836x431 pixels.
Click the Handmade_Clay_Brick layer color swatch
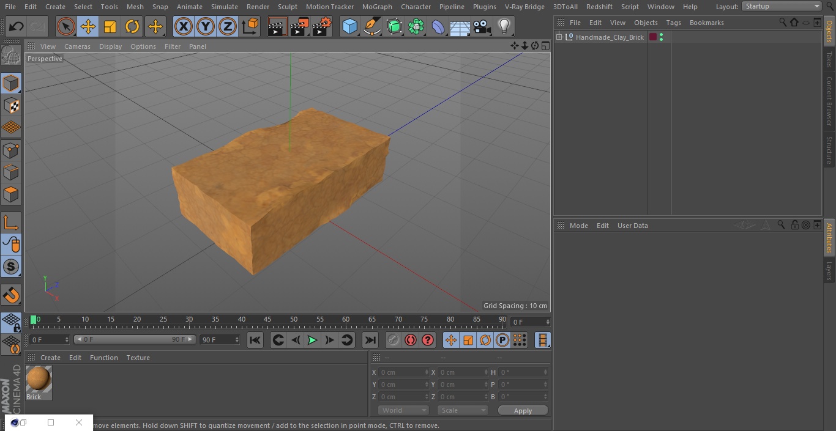coord(653,37)
